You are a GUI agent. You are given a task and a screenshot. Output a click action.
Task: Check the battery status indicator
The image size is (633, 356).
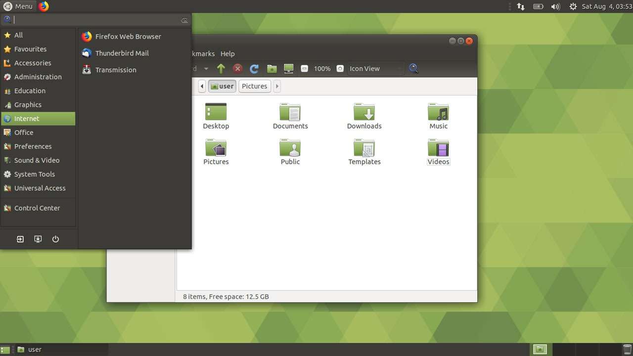[538, 6]
